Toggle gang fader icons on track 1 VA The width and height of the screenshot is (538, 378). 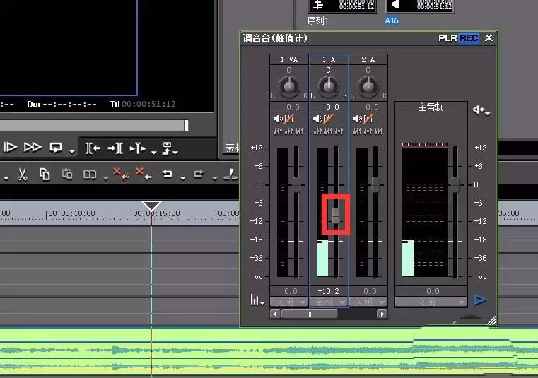pyautogui.click(x=289, y=131)
